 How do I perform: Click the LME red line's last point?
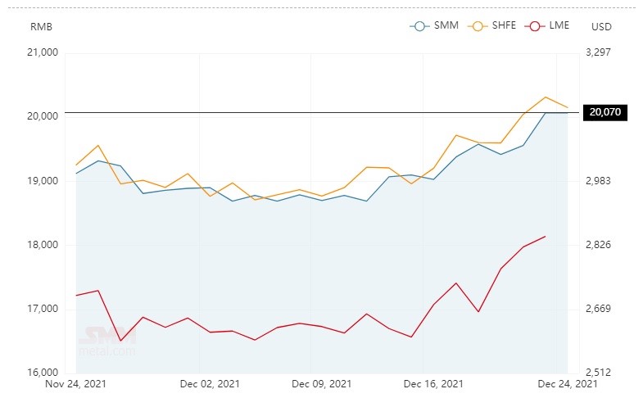(545, 237)
